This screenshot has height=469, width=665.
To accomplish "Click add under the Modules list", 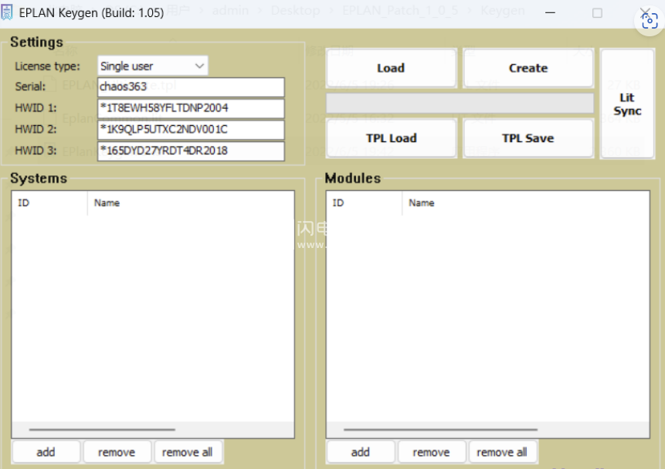I will [x=361, y=452].
